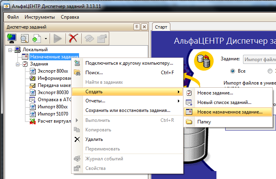Select the Импорт 800xx task
The height and width of the screenshot is (179, 276).
click(53, 107)
